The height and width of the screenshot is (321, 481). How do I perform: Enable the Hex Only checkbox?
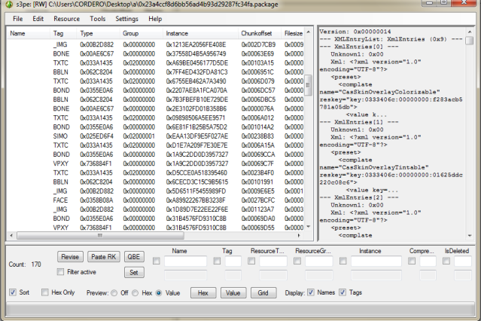click(46, 292)
